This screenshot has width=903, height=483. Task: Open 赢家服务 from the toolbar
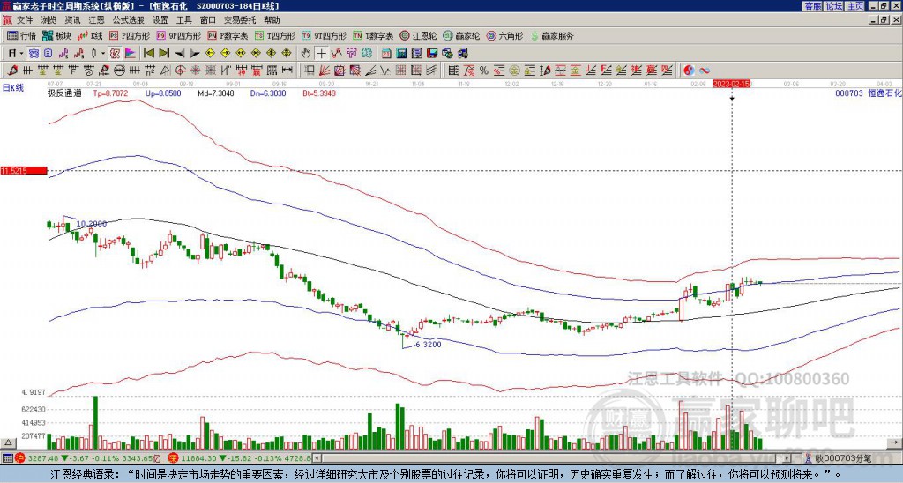(552, 35)
